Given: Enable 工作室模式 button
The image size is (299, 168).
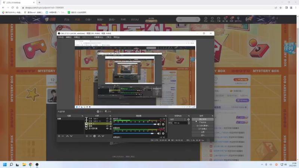Looking at the screenshot, I should (203, 129).
